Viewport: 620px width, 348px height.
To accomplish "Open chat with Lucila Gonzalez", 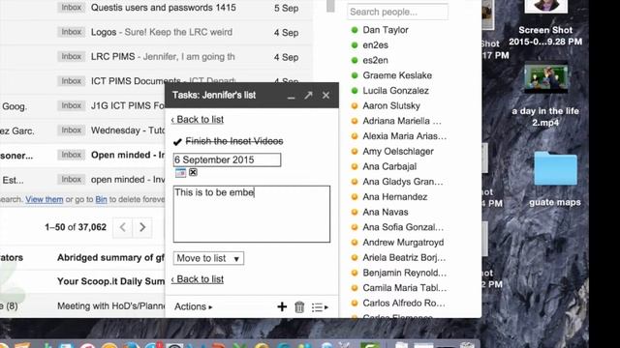I will 396,91.
